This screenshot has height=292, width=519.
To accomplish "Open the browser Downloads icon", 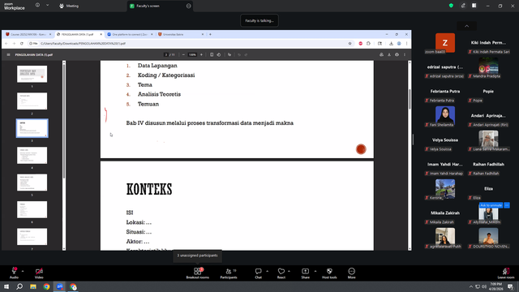I will (x=391, y=43).
